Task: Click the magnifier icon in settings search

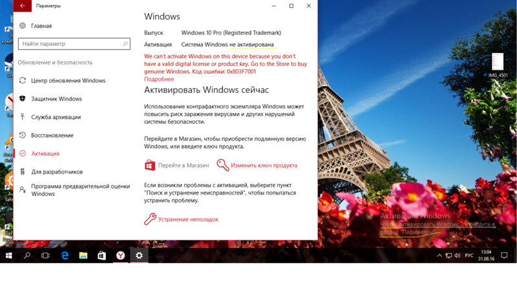Action: click(125, 43)
